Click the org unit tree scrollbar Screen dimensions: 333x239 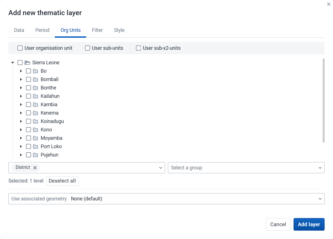coord(323,101)
